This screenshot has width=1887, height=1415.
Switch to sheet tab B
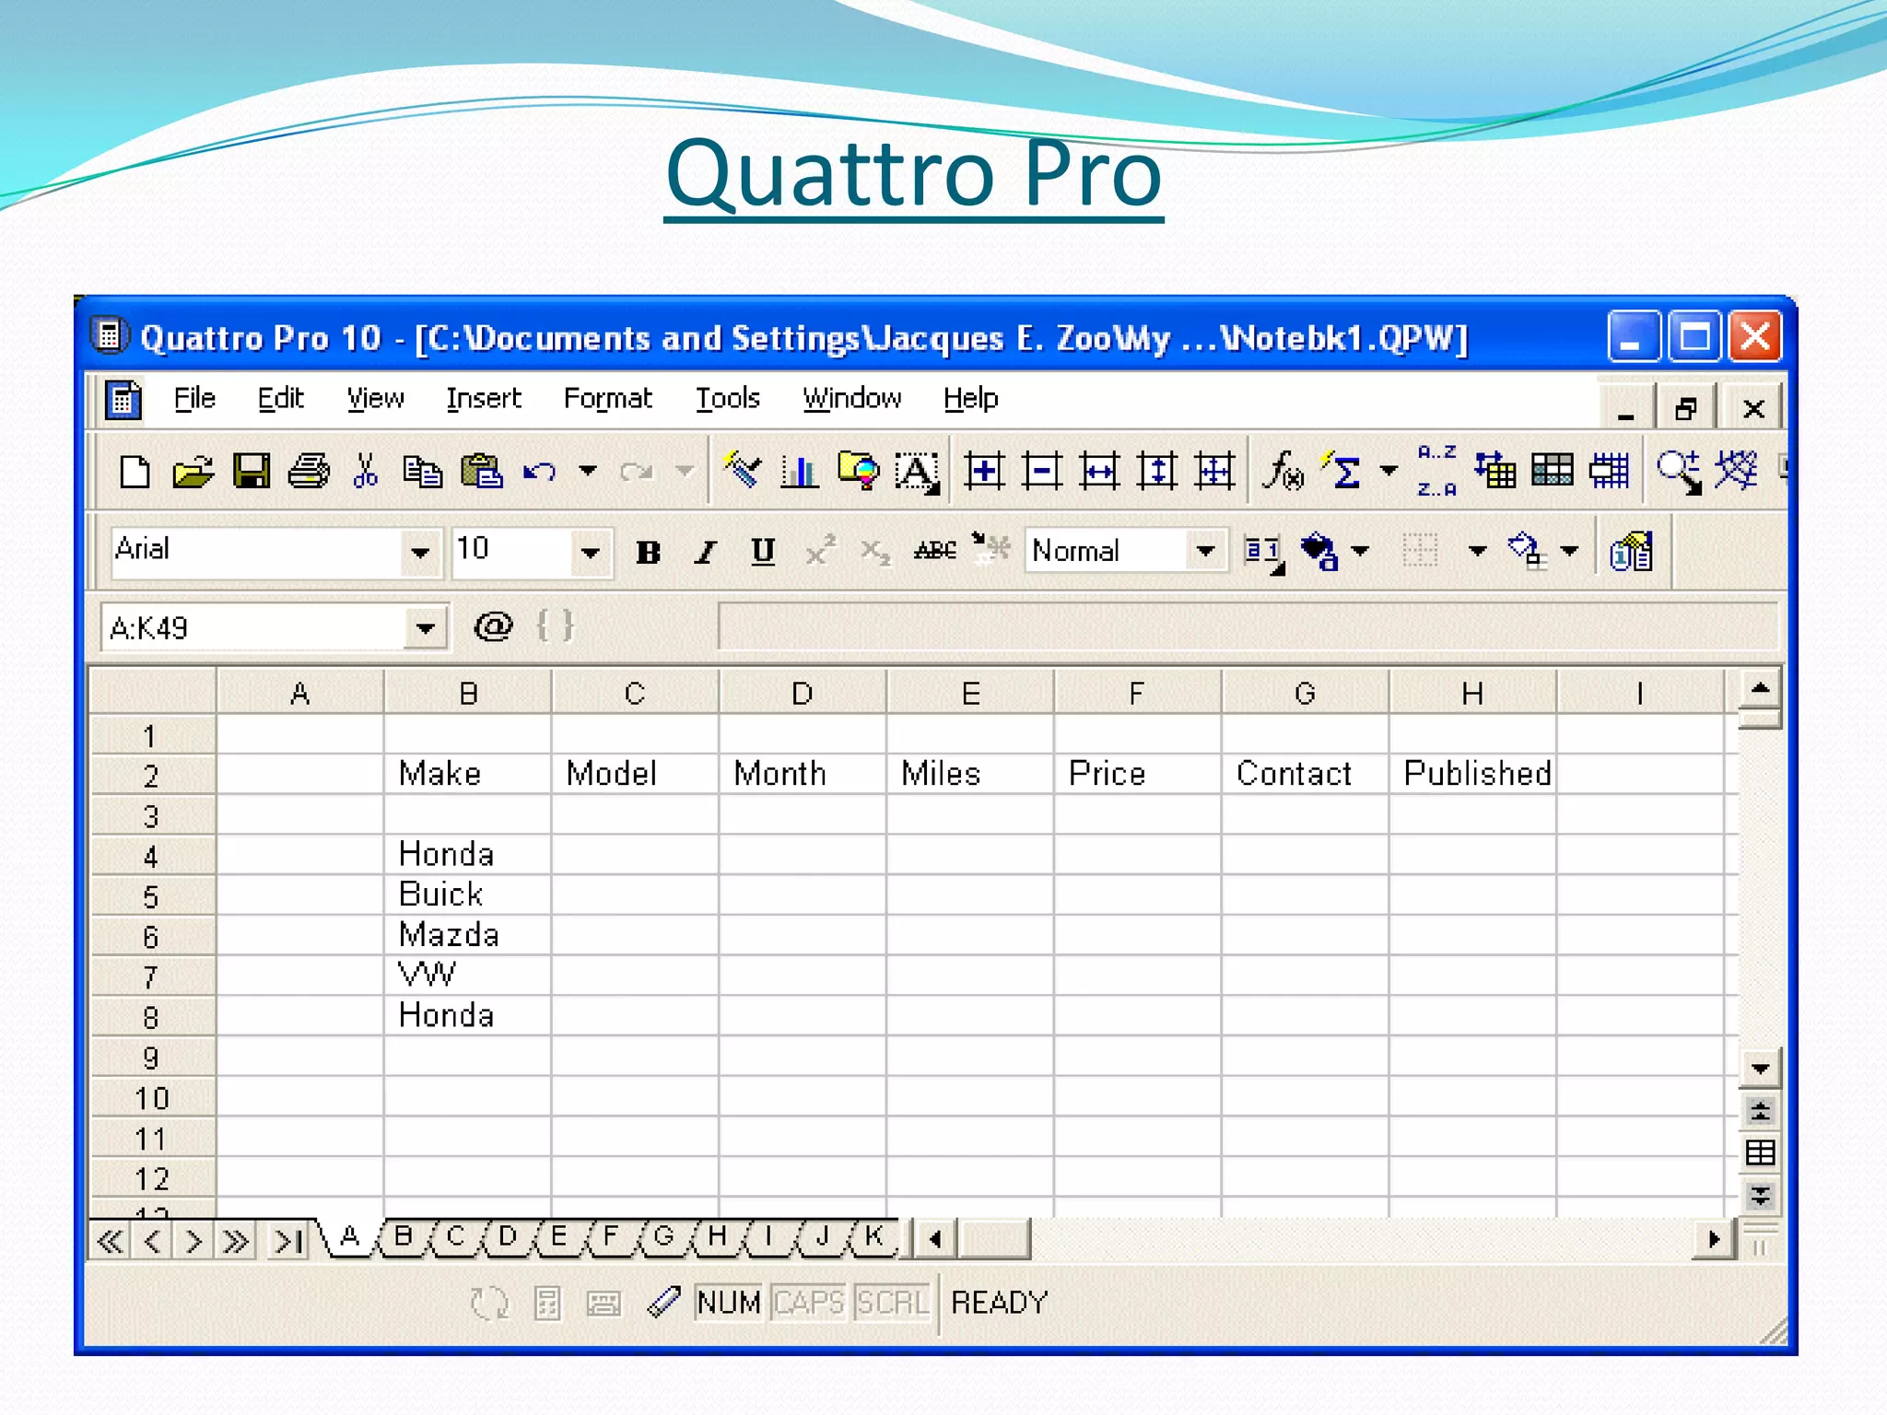pyautogui.click(x=403, y=1236)
